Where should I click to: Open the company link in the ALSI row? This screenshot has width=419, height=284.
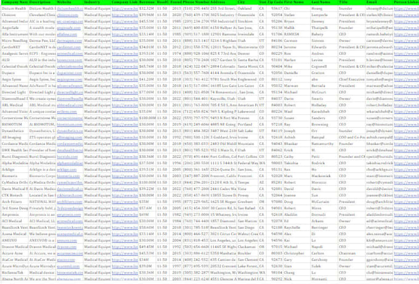(125, 60)
